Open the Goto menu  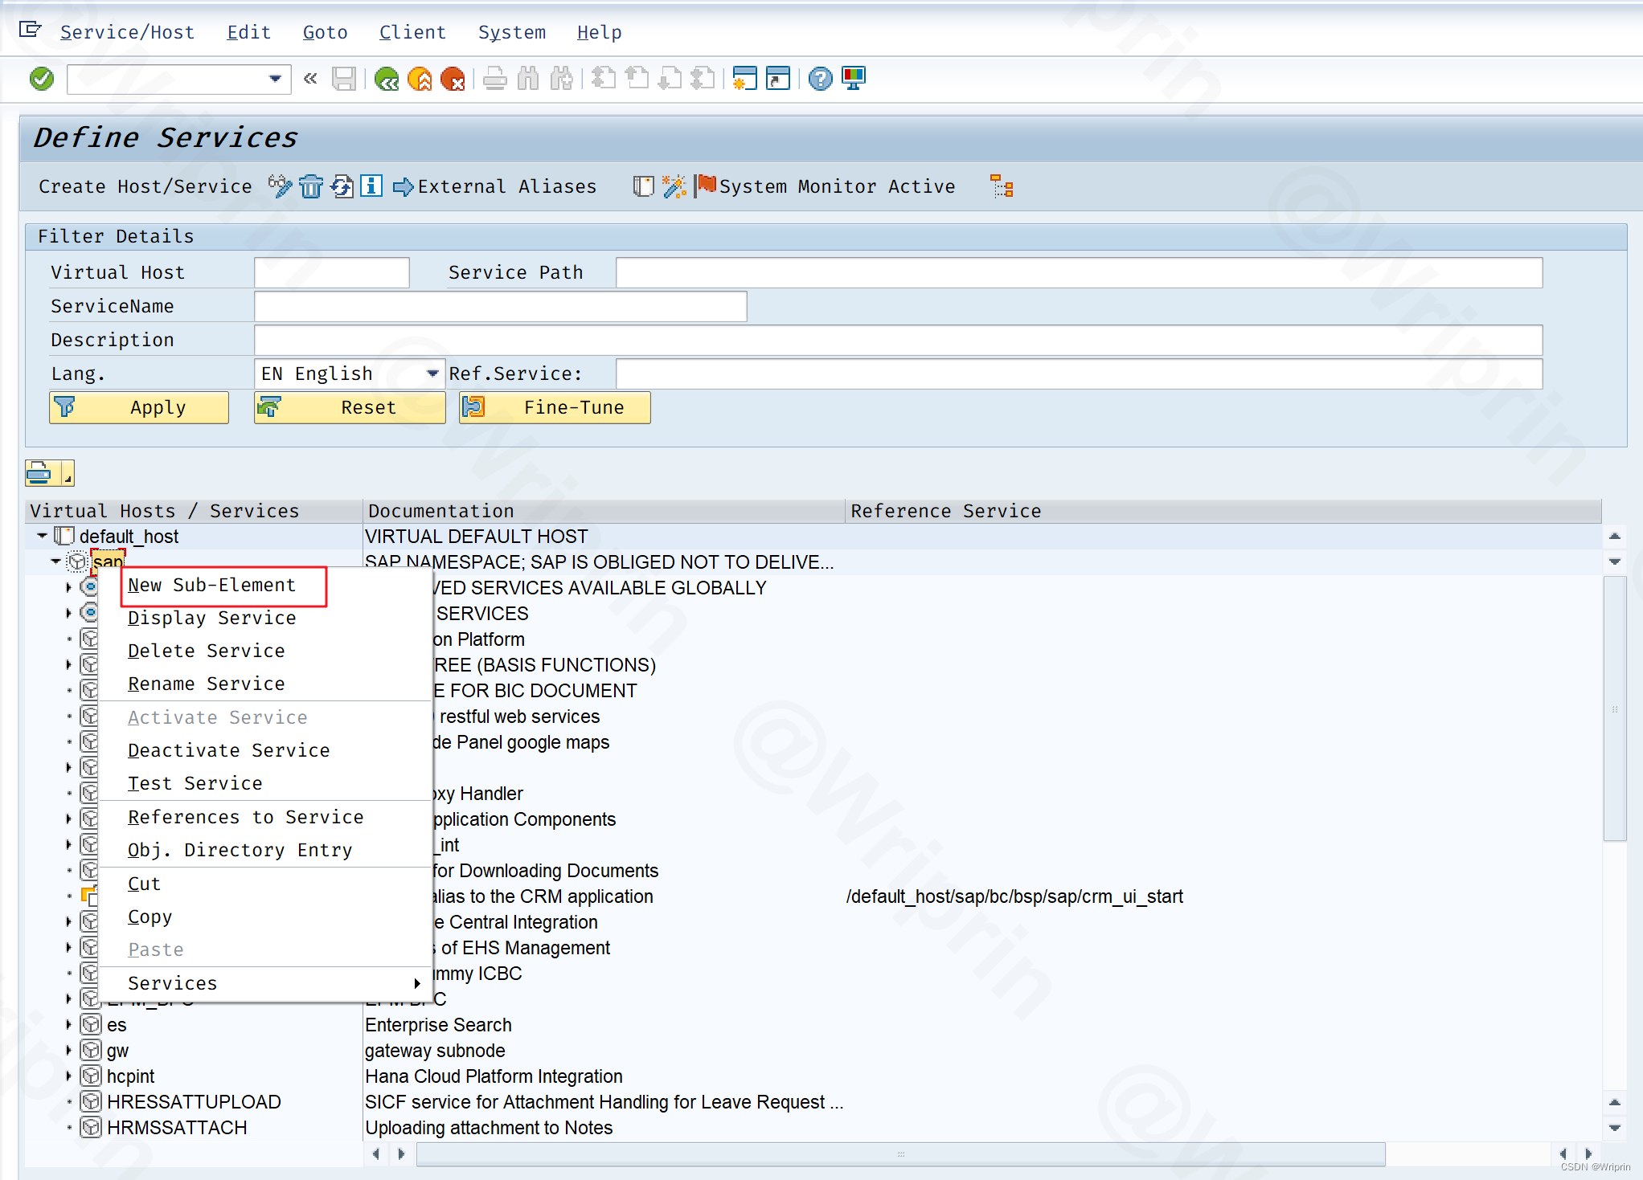pos(325,32)
